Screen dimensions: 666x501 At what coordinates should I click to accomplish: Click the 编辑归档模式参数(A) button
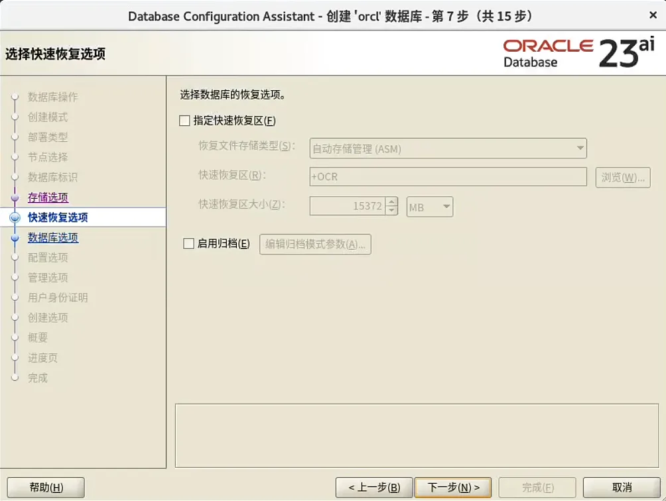click(x=315, y=245)
